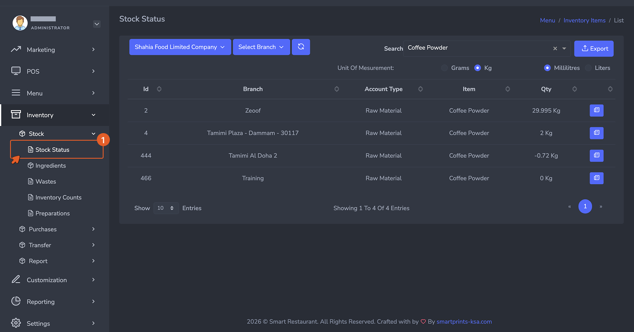Screen dimensions: 634x332
Task: Sort table by Qty column arrows
Action: [575, 89]
